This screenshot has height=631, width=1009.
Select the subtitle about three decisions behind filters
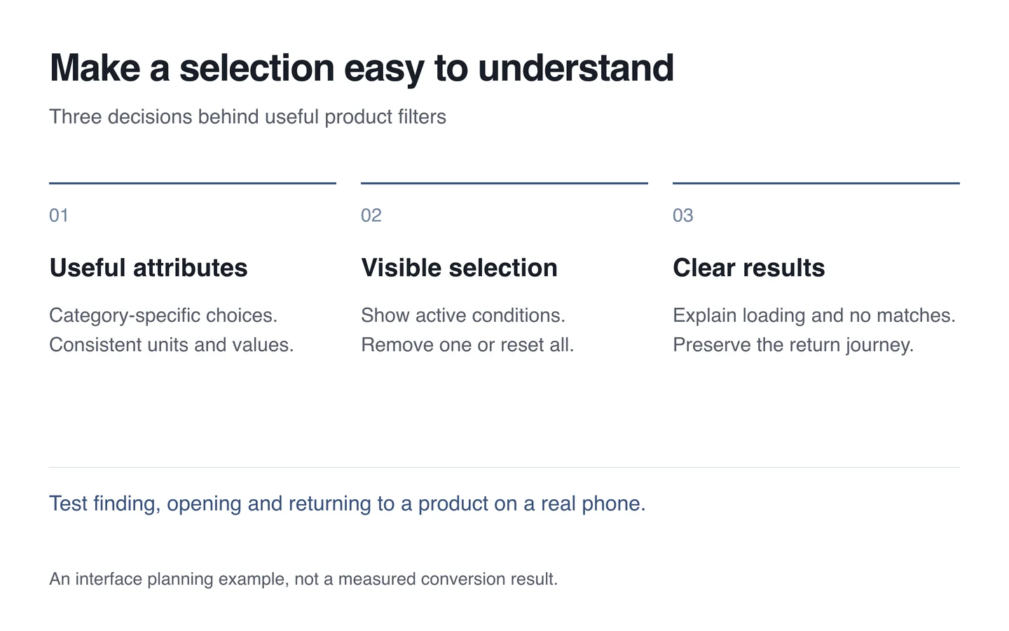(x=247, y=116)
